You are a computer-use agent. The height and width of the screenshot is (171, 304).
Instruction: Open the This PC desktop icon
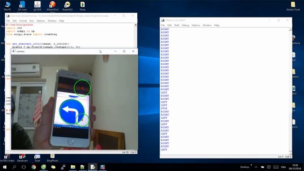[8, 6]
